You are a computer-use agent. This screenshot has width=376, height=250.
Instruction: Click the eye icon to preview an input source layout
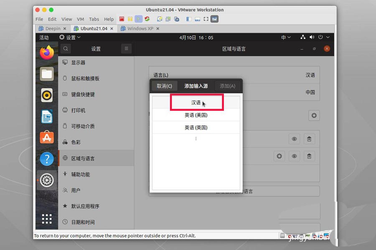coord(294,139)
